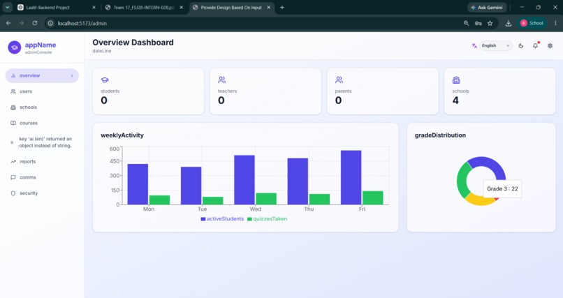Open the tab search dropdown arrow
The width and height of the screenshot is (563, 298).
click(x=7, y=8)
